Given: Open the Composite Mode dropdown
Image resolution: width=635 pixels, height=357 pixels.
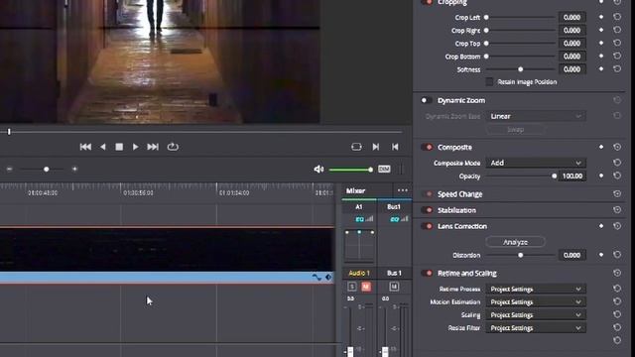Looking at the screenshot, I should pyautogui.click(x=536, y=163).
